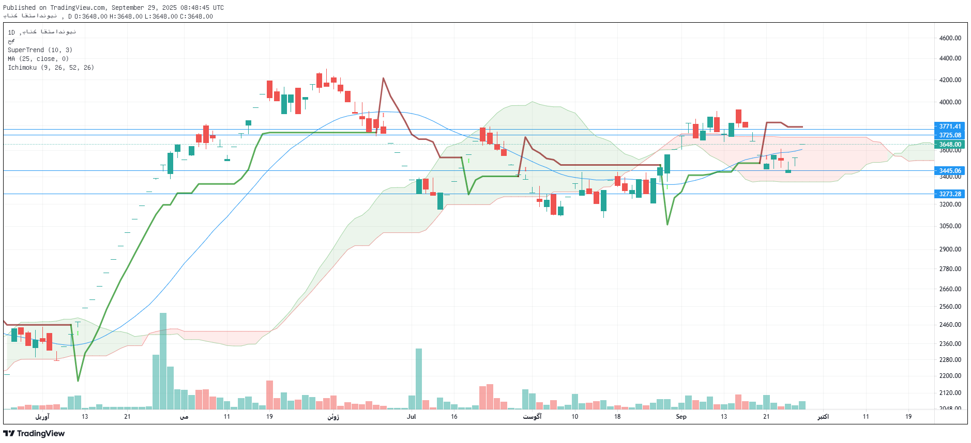
Task: Click the 3771.41 price label
Action: coord(949,126)
